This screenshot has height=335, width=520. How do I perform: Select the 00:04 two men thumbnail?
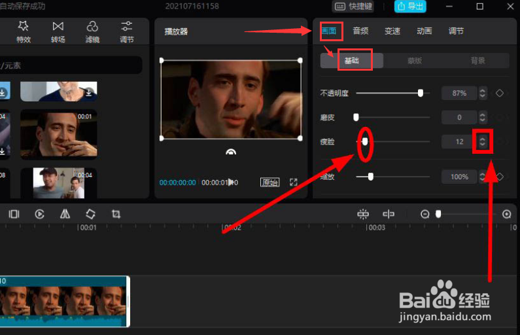(x=59, y=183)
